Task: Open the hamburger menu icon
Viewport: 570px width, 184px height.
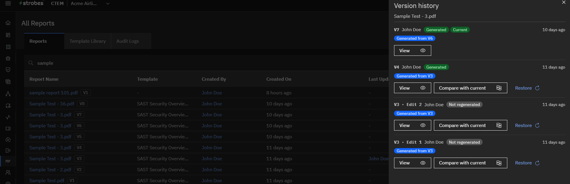Action: tap(8, 3)
